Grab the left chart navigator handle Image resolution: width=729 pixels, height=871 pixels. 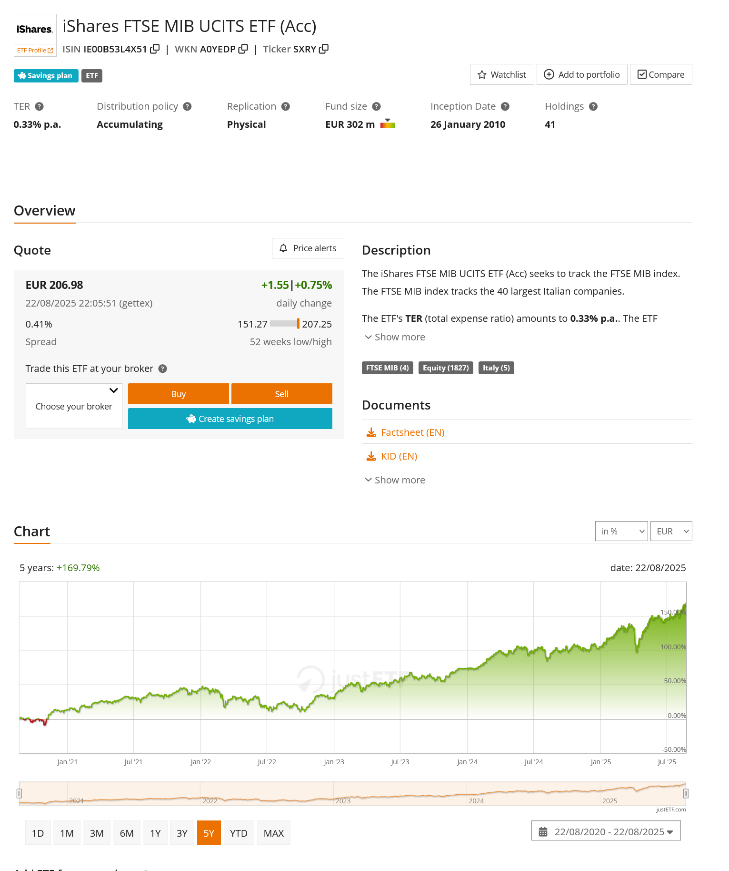[x=19, y=793]
